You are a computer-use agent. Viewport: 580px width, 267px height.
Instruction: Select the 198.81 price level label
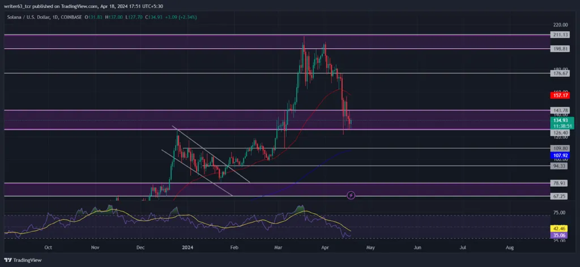tap(559, 49)
